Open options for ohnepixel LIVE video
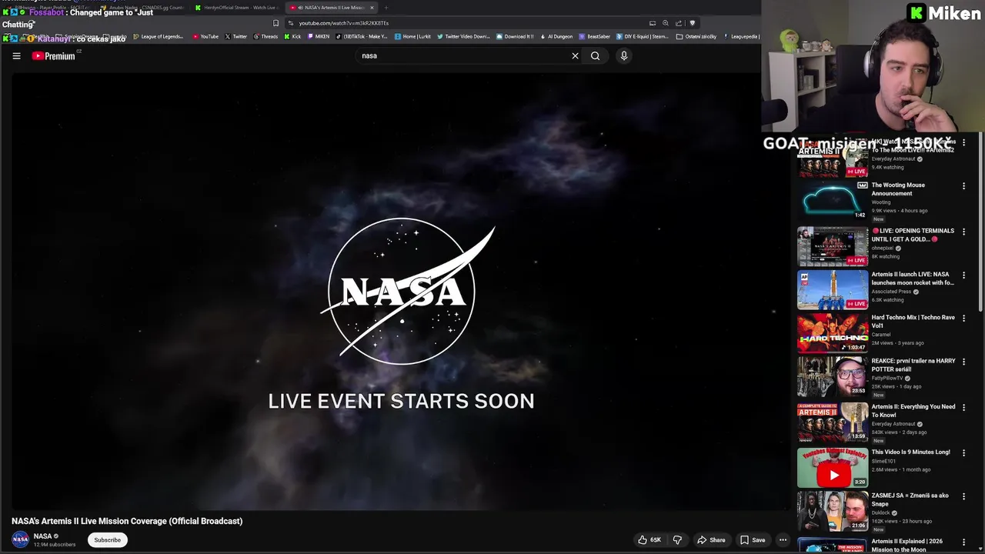985x554 pixels. 963,232
